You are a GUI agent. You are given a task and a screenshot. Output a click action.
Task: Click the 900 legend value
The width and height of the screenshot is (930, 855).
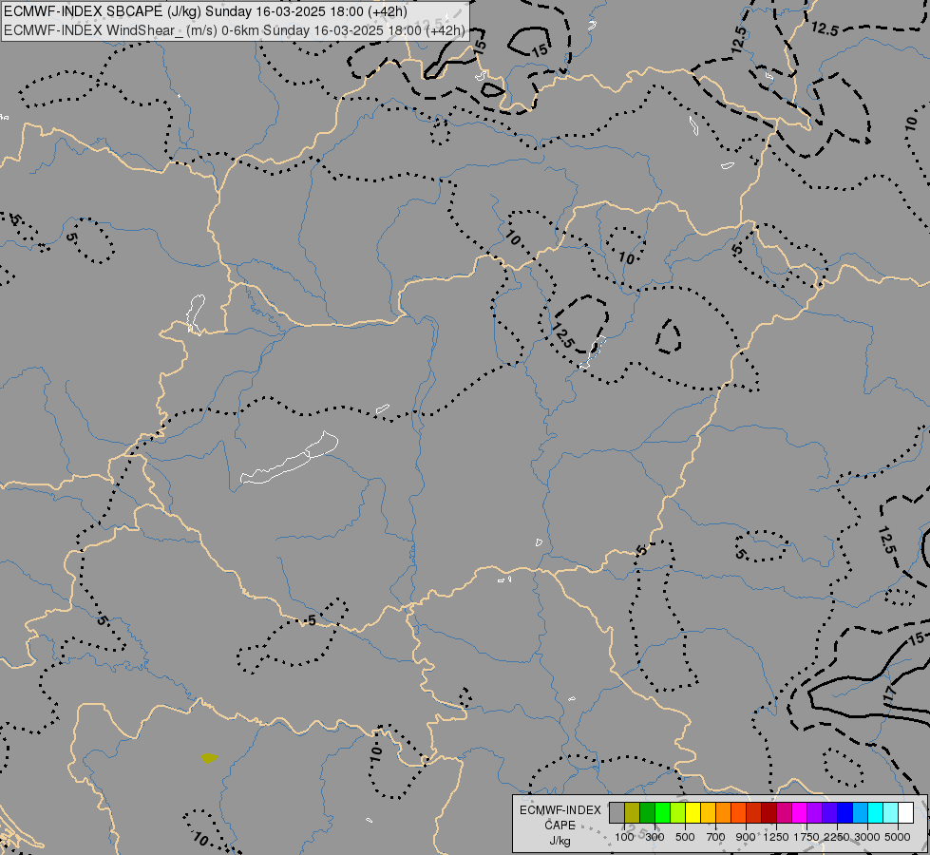(x=746, y=837)
